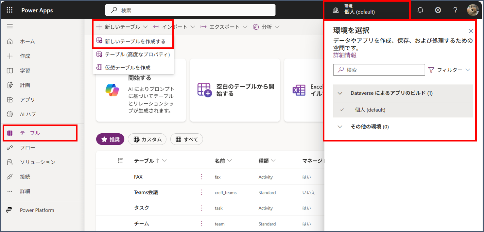Open settings gear icon
The image size is (484, 232).
438,10
